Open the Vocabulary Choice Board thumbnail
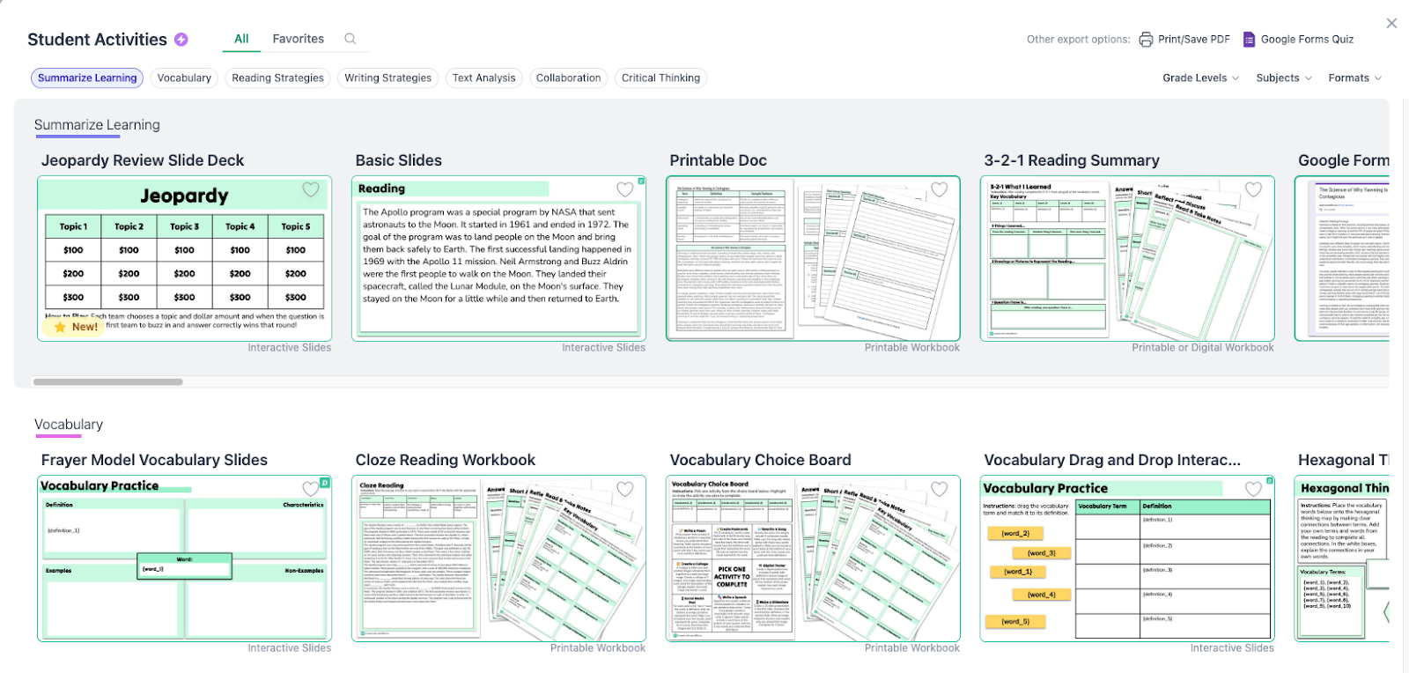Image resolution: width=1409 pixels, height=673 pixels. [813, 558]
